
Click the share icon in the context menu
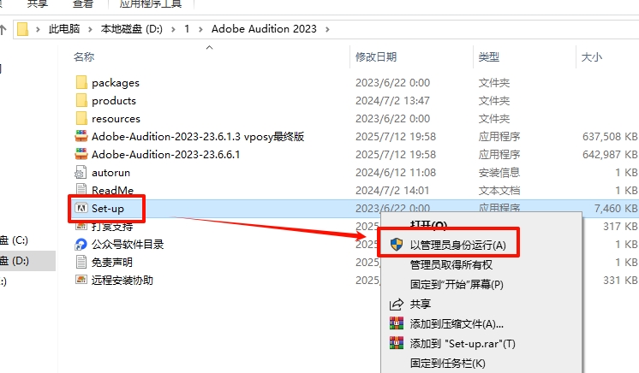pyautogui.click(x=396, y=305)
